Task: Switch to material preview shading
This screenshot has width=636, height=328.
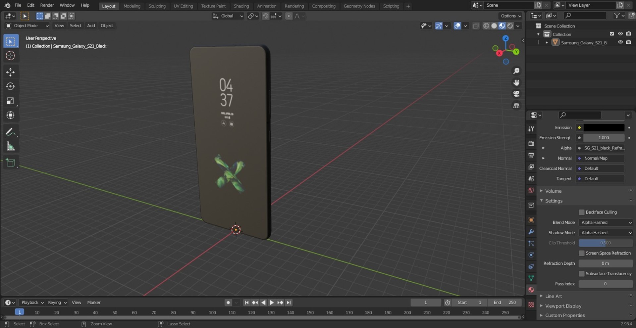Action: tap(502, 26)
